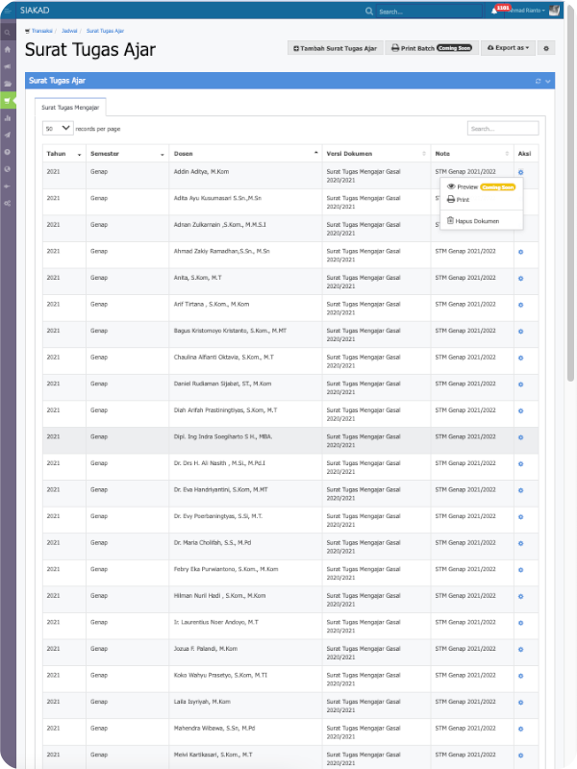Click the folder icon in sidebar
The image size is (577, 769).
(8, 83)
